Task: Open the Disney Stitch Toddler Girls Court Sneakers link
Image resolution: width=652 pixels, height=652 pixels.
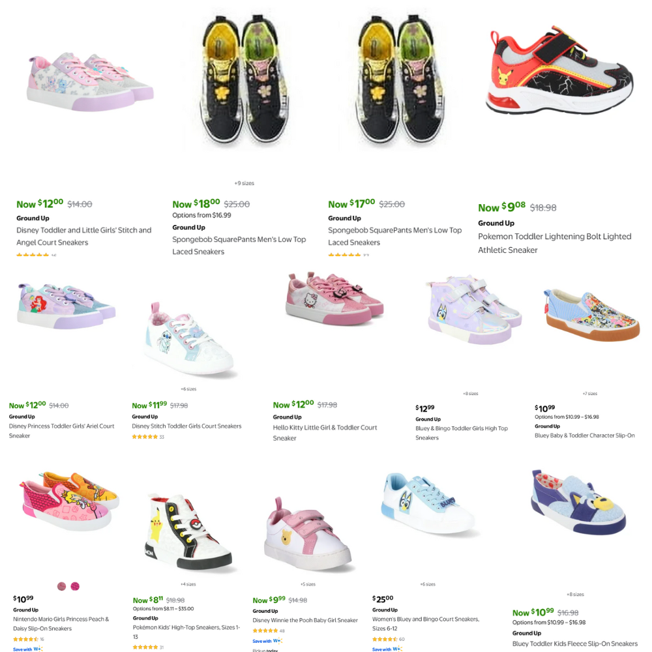Action: click(x=186, y=426)
